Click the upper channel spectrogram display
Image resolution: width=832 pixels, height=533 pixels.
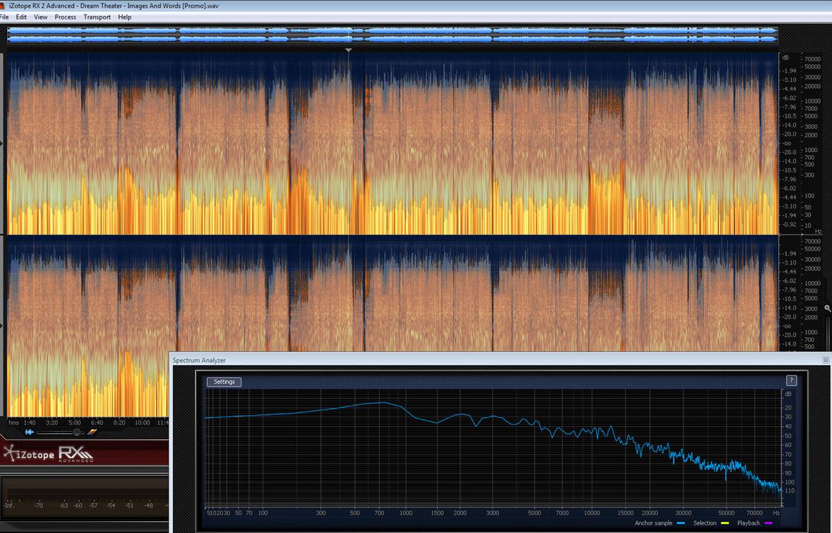(x=392, y=143)
